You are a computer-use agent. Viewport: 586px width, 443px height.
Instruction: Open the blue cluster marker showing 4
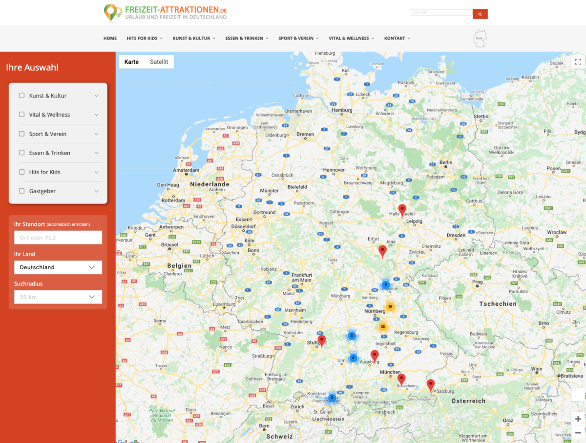pyautogui.click(x=353, y=358)
